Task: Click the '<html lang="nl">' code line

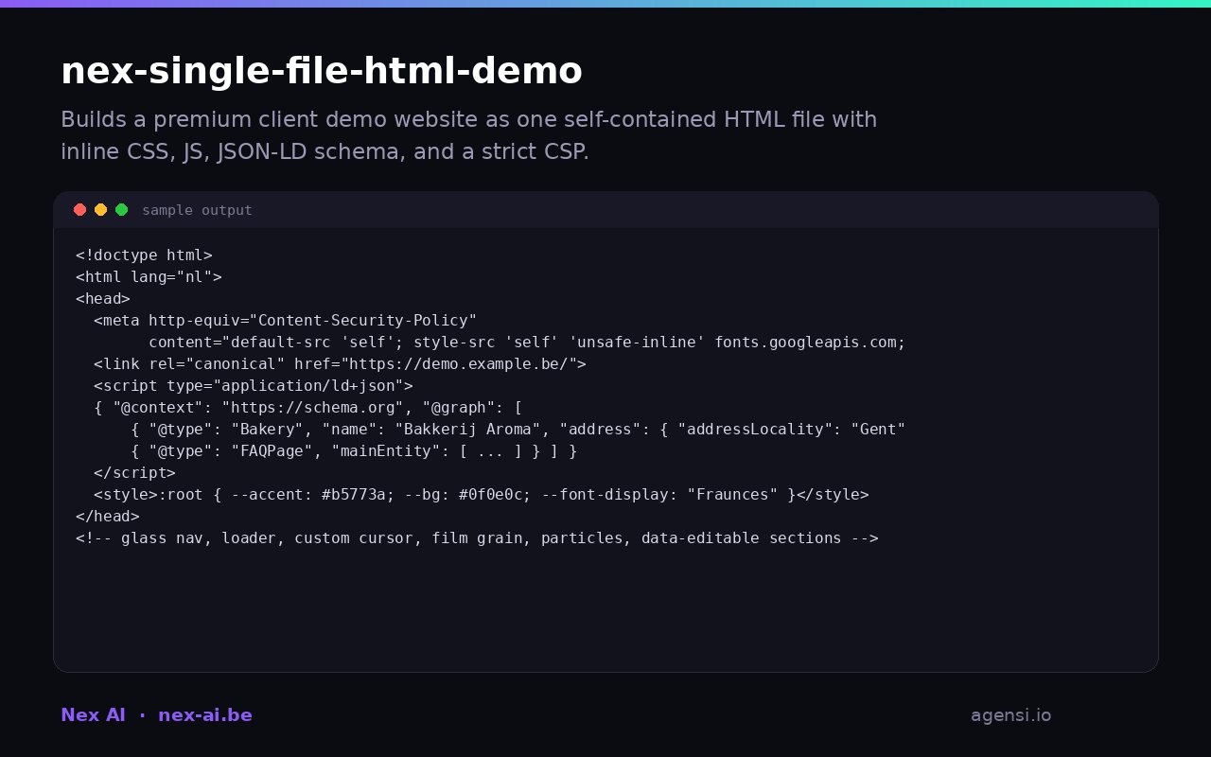Action: (x=149, y=277)
